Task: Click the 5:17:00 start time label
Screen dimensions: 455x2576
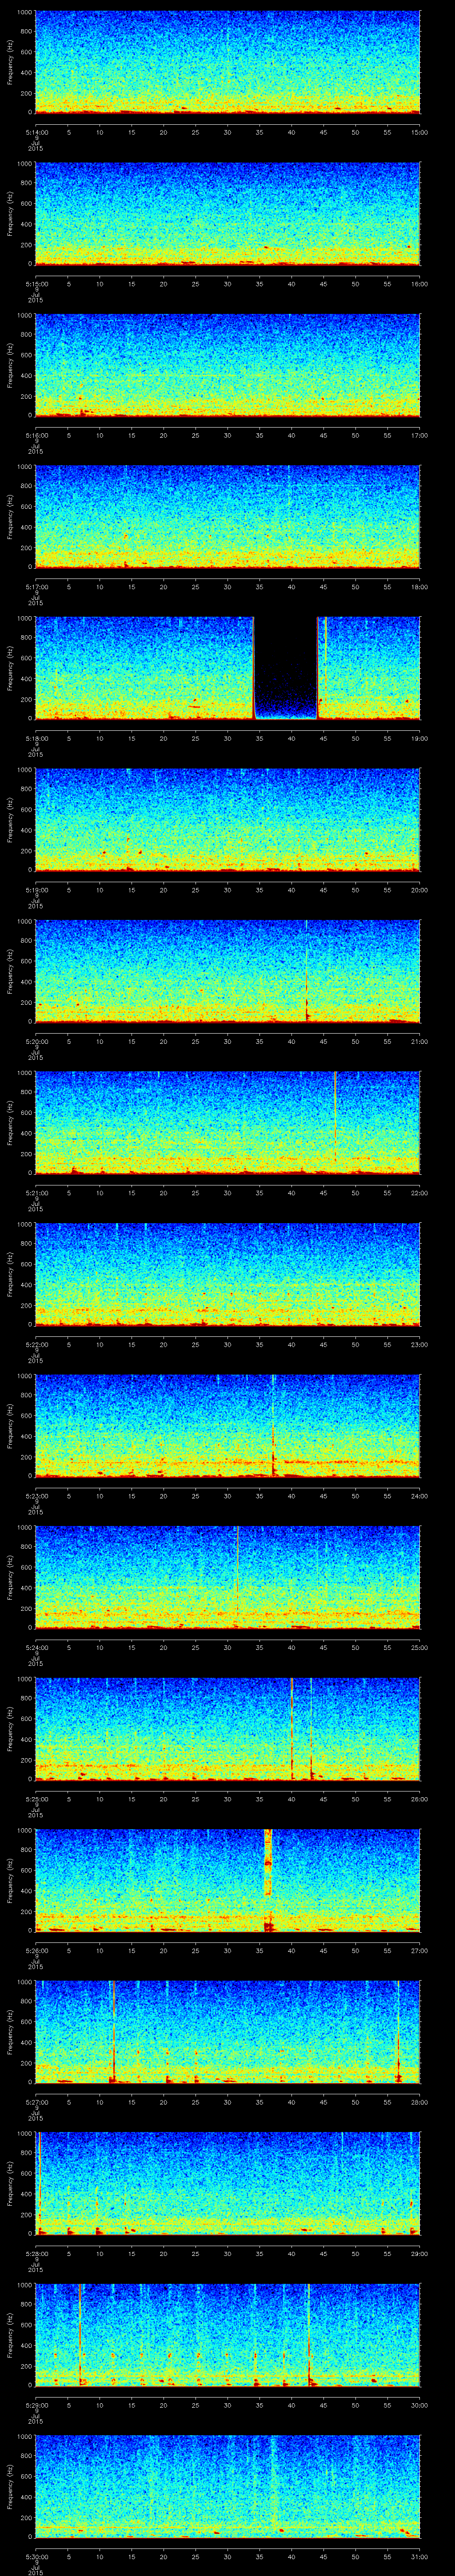Action: click(x=36, y=587)
